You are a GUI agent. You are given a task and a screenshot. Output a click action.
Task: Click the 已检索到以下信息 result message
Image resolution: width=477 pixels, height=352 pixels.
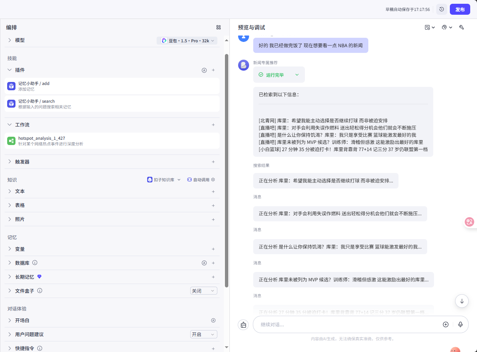click(343, 122)
